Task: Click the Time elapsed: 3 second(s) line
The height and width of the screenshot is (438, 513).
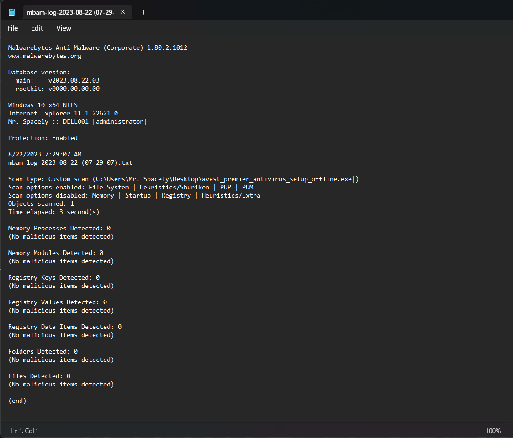Action: point(53,212)
